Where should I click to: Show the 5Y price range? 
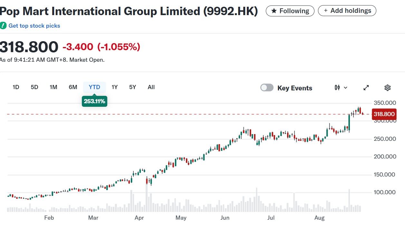click(132, 87)
